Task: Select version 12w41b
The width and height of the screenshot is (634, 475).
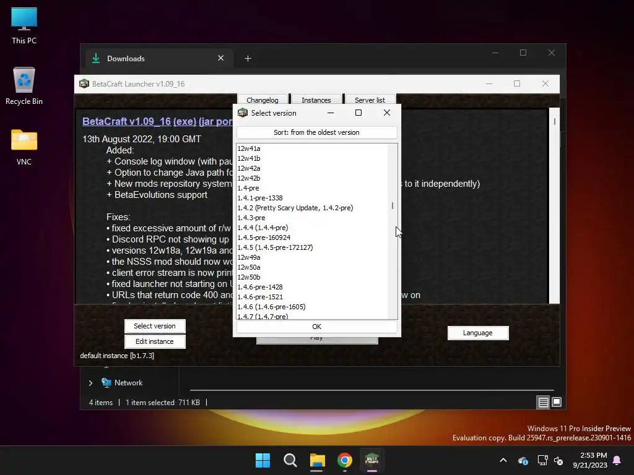Action: (x=312, y=158)
